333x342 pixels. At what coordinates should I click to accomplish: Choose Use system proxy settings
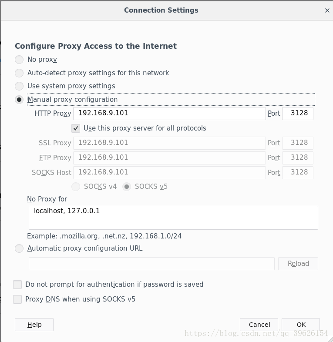pyautogui.click(x=19, y=86)
